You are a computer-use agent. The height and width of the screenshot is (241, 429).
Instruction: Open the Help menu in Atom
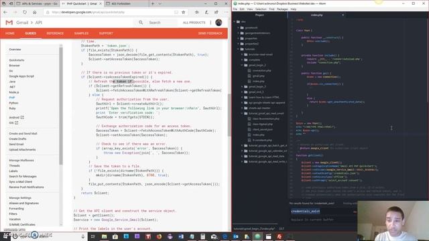[294, 9]
